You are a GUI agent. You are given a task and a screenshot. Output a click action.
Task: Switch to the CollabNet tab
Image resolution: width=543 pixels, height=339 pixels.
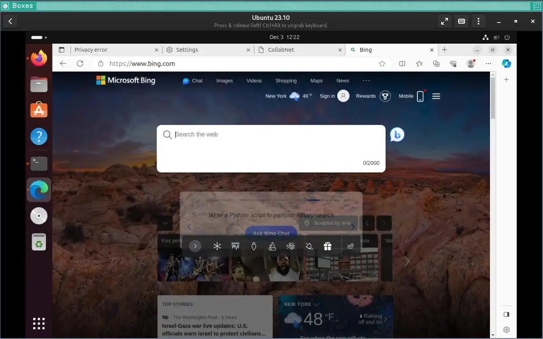coord(300,50)
